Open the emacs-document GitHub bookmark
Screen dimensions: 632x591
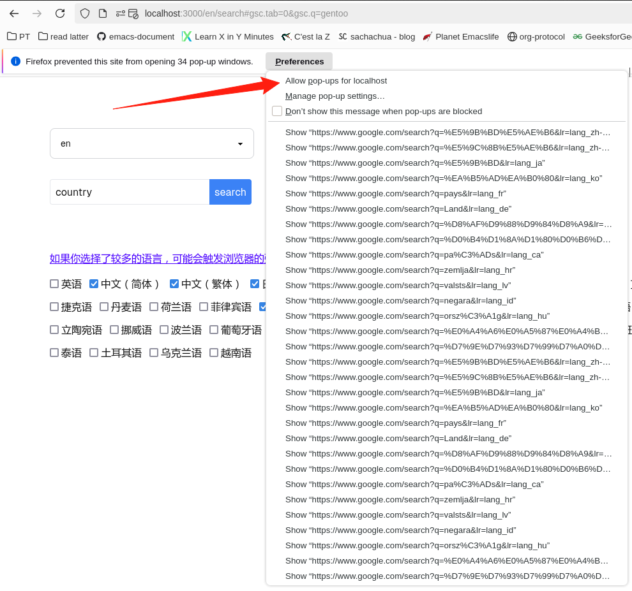click(135, 36)
